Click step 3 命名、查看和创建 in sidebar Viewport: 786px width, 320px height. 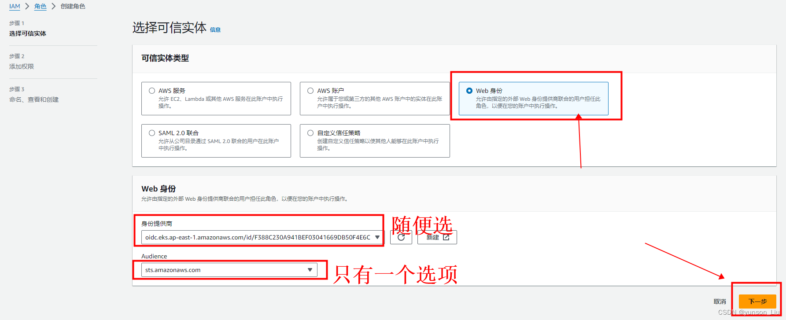click(34, 99)
